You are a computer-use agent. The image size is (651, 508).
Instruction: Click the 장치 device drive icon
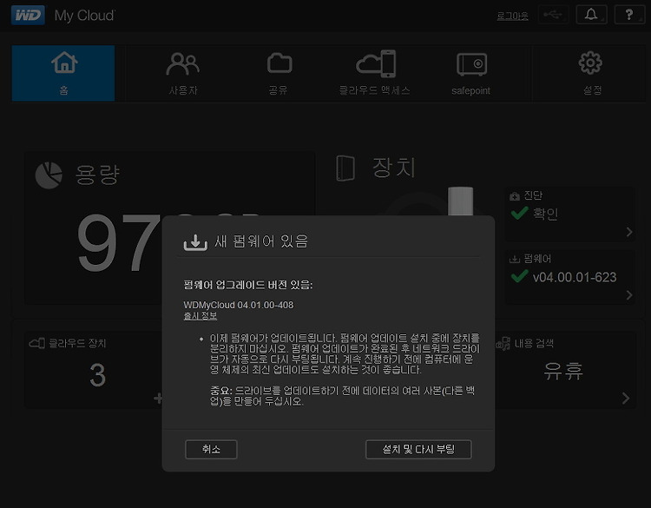[x=345, y=168]
